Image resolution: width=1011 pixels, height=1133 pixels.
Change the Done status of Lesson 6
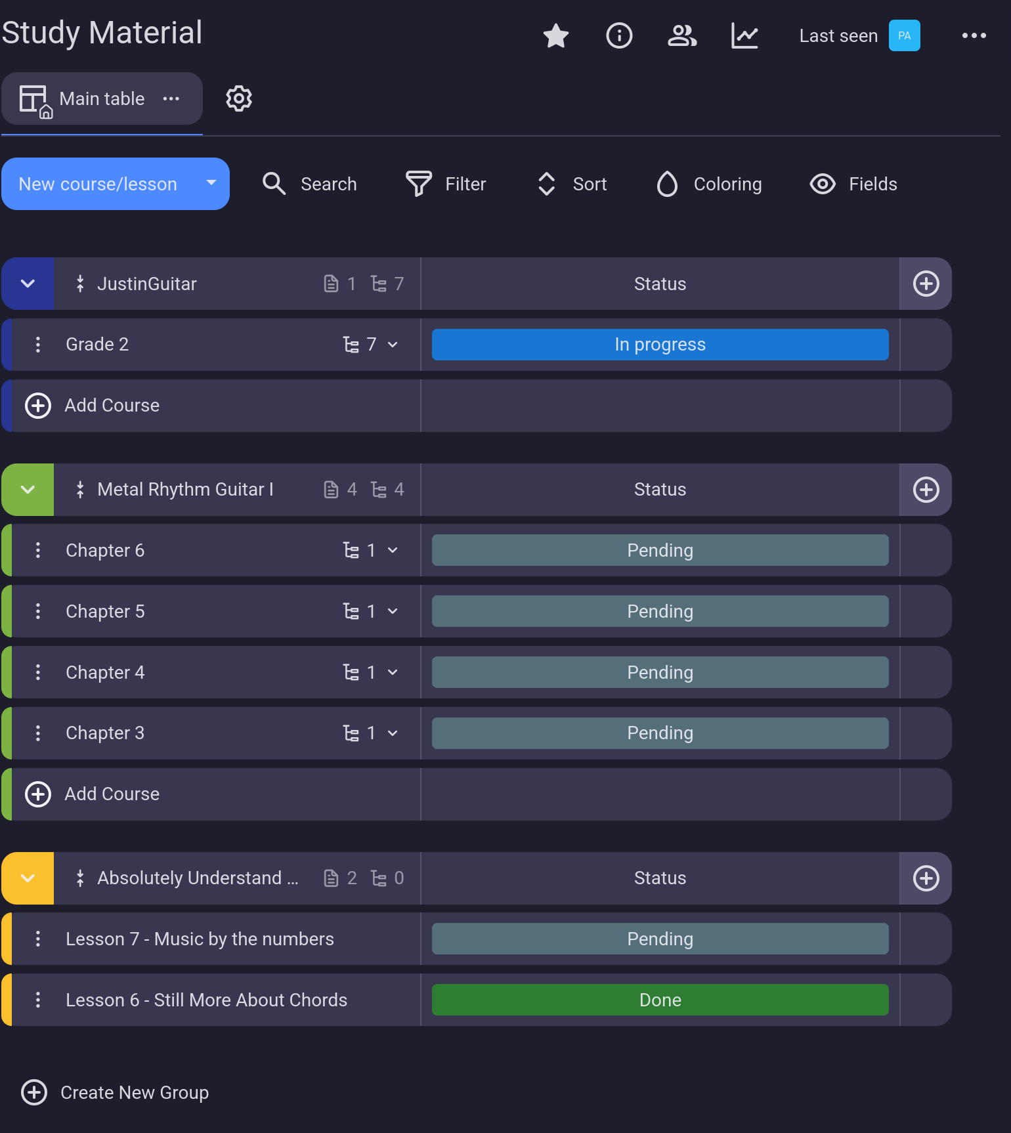[660, 1000]
